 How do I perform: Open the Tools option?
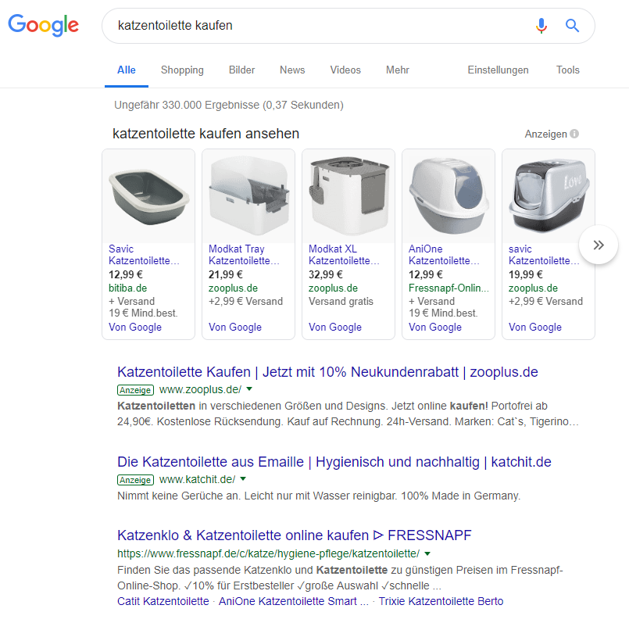click(x=567, y=70)
